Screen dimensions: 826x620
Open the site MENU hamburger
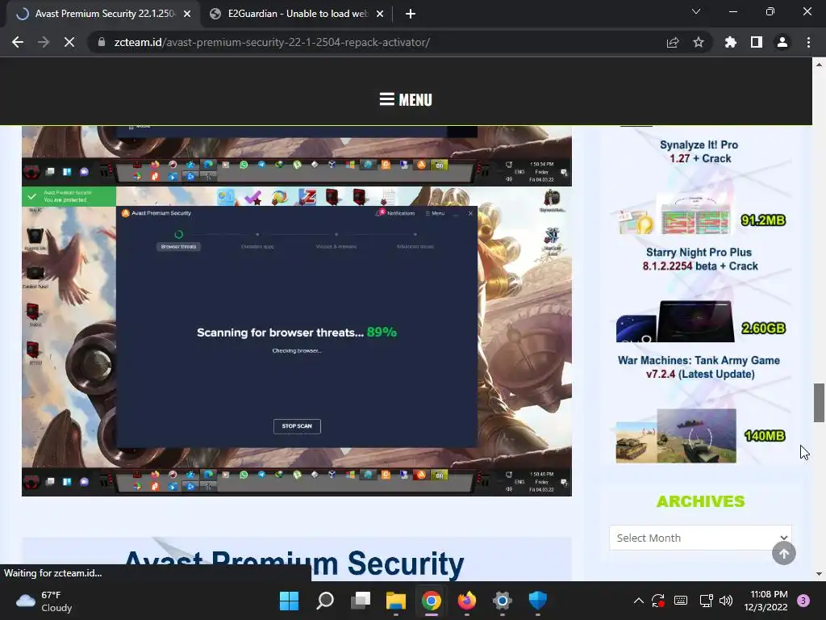[406, 99]
